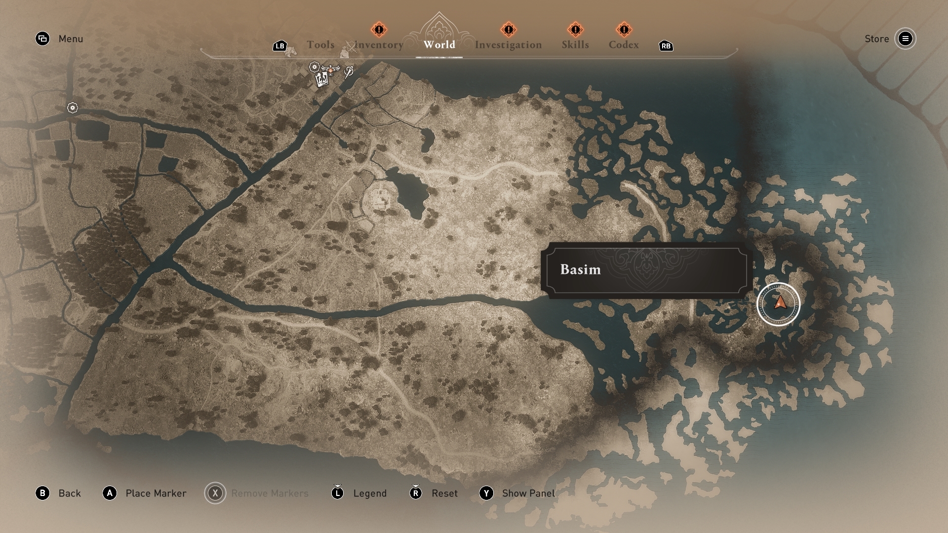
Task: Select the left bumper LB navigation icon
Action: pyautogui.click(x=279, y=44)
